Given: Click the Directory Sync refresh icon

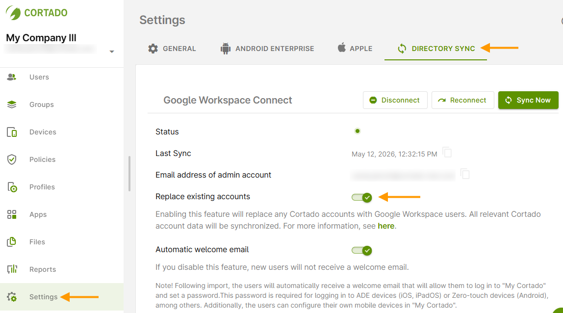Looking at the screenshot, I should (402, 49).
